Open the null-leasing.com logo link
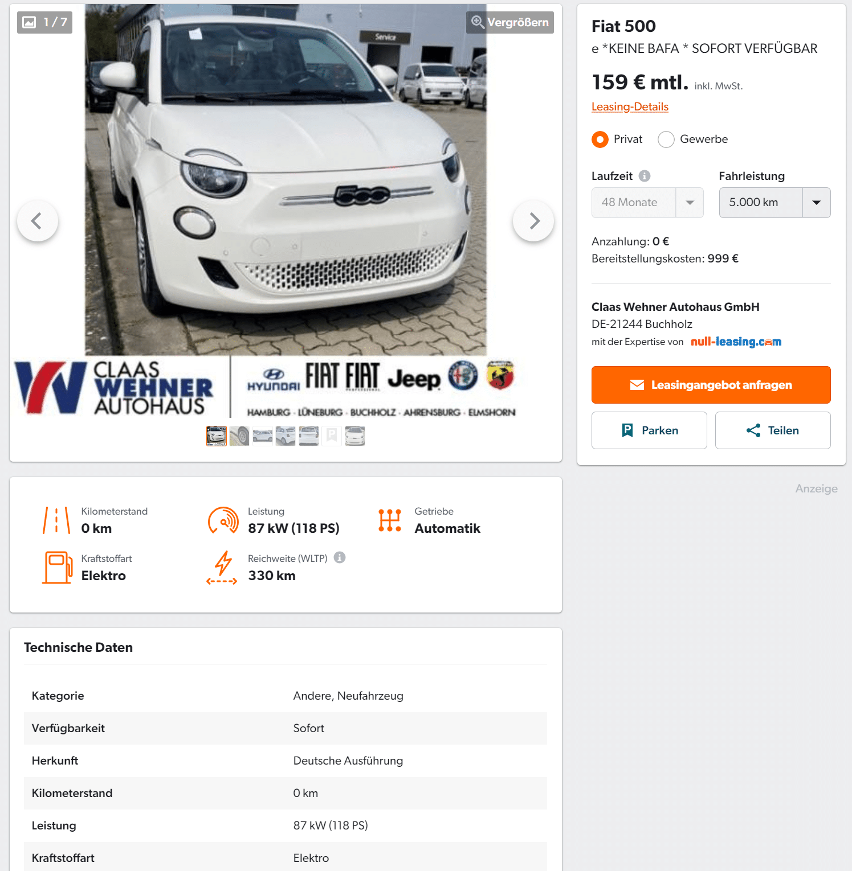Screen dimensions: 852x871 [736, 342]
